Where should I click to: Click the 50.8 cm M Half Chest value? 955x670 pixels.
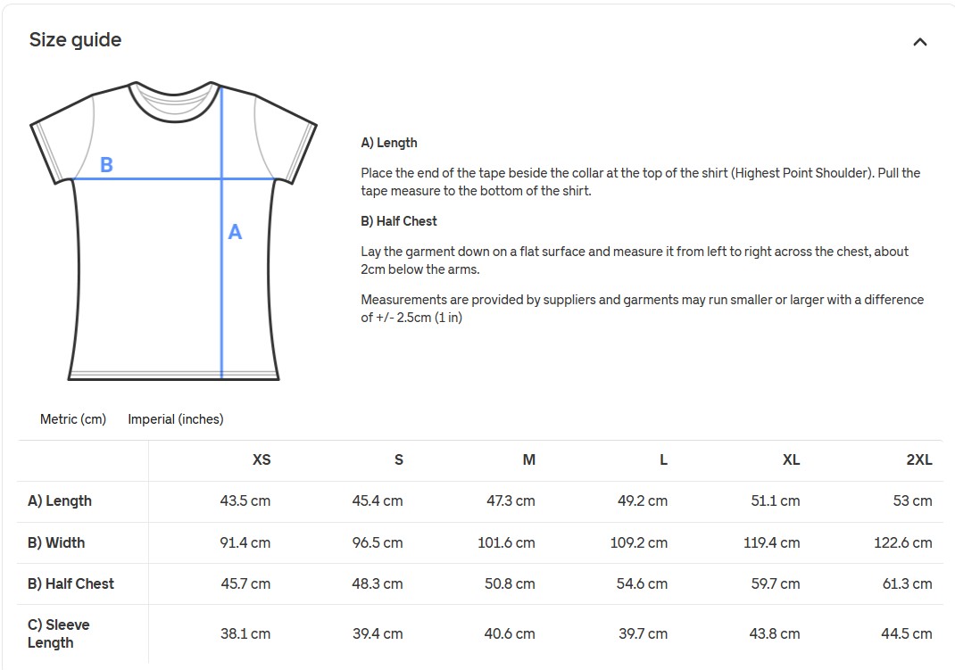click(510, 583)
